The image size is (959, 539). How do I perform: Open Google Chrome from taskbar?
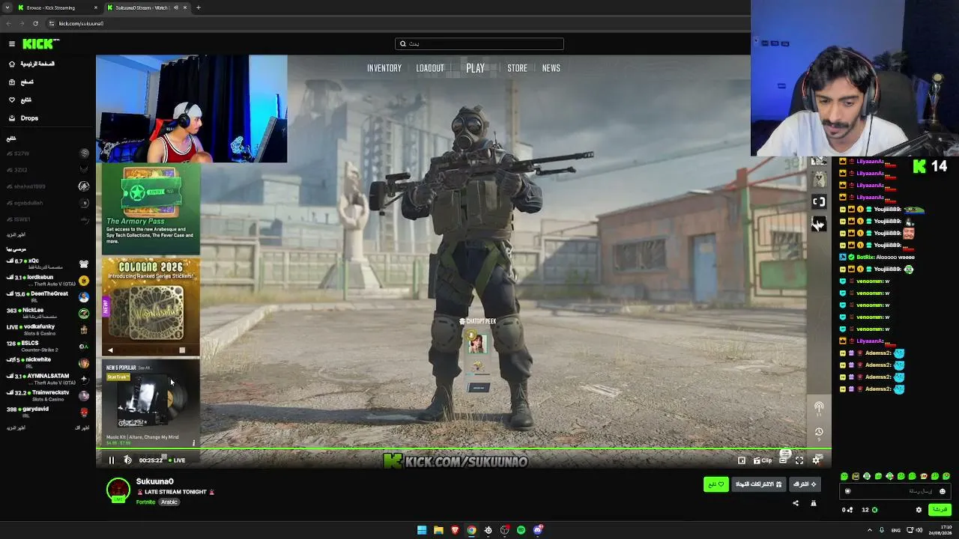tap(471, 530)
